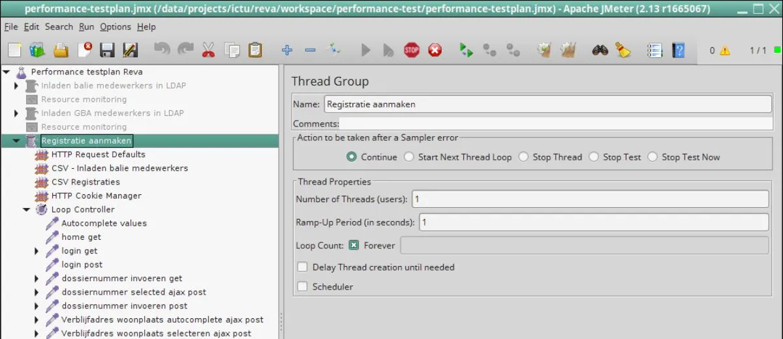Image resolution: width=783 pixels, height=339 pixels.
Task: Click the Save As icon with pencil
Action: click(130, 50)
